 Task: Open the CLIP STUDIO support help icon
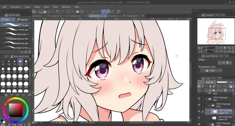pyautogui.click(x=119, y=11)
